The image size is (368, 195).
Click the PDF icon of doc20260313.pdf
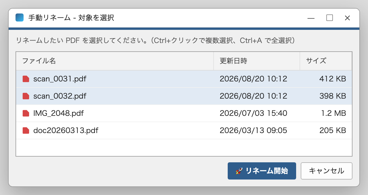[x=26, y=130]
